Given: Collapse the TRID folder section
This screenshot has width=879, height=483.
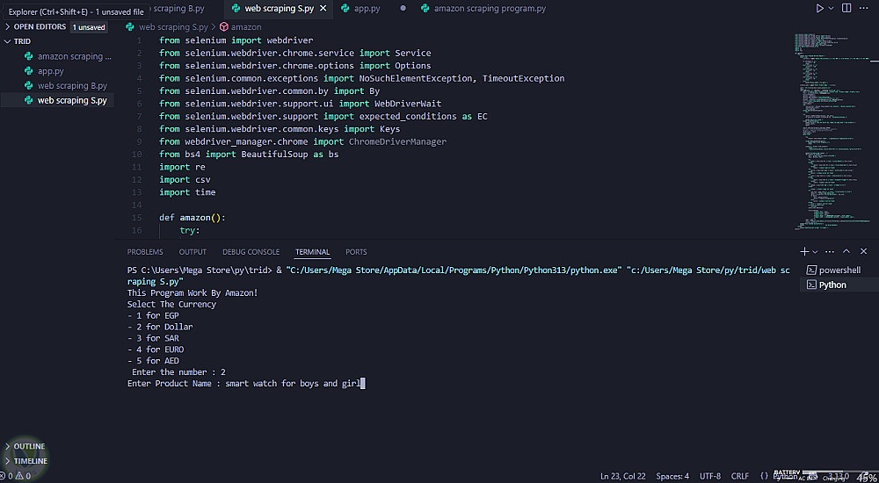Looking at the screenshot, I should coord(8,41).
